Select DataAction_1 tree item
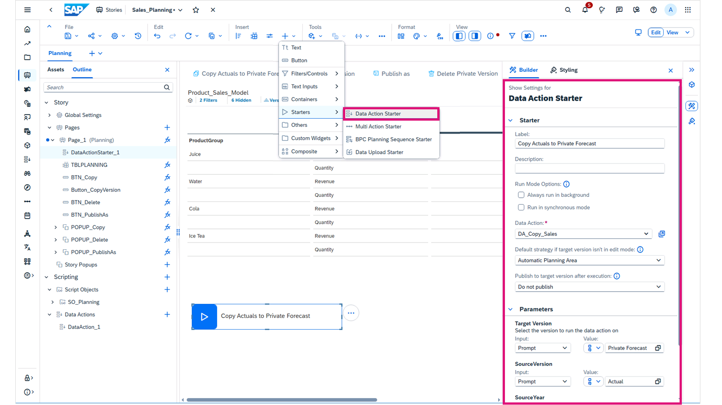 click(x=84, y=327)
